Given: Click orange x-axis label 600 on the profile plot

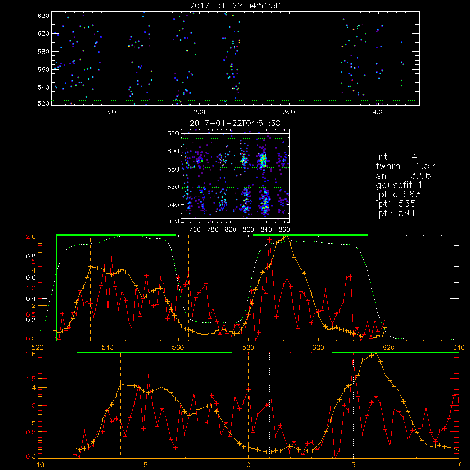Looking at the screenshot, I should 318,347.
